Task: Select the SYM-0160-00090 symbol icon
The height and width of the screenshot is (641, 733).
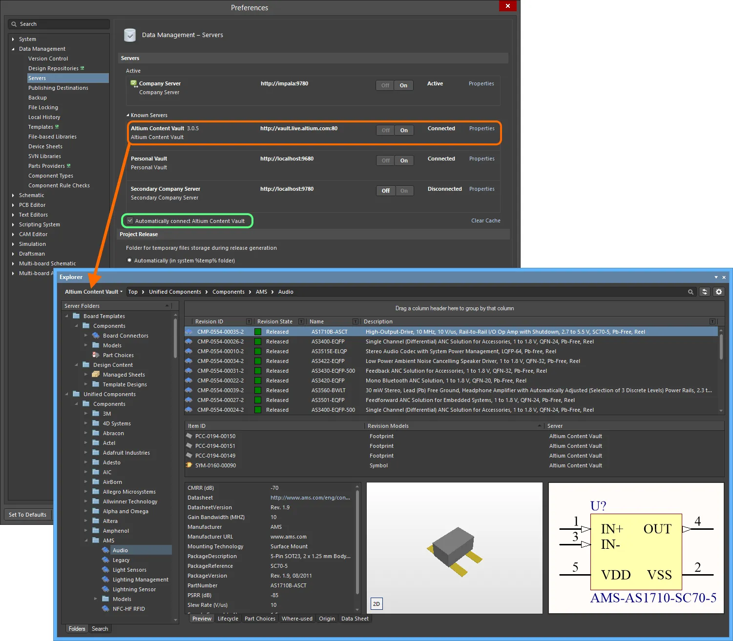Action: [x=189, y=465]
